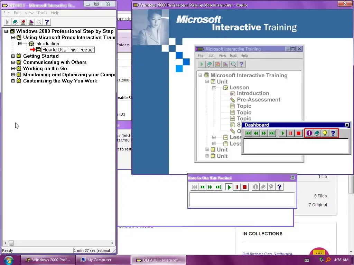Select the Introduction lesson label
This screenshot has height=265, width=354.
[x=47, y=44]
